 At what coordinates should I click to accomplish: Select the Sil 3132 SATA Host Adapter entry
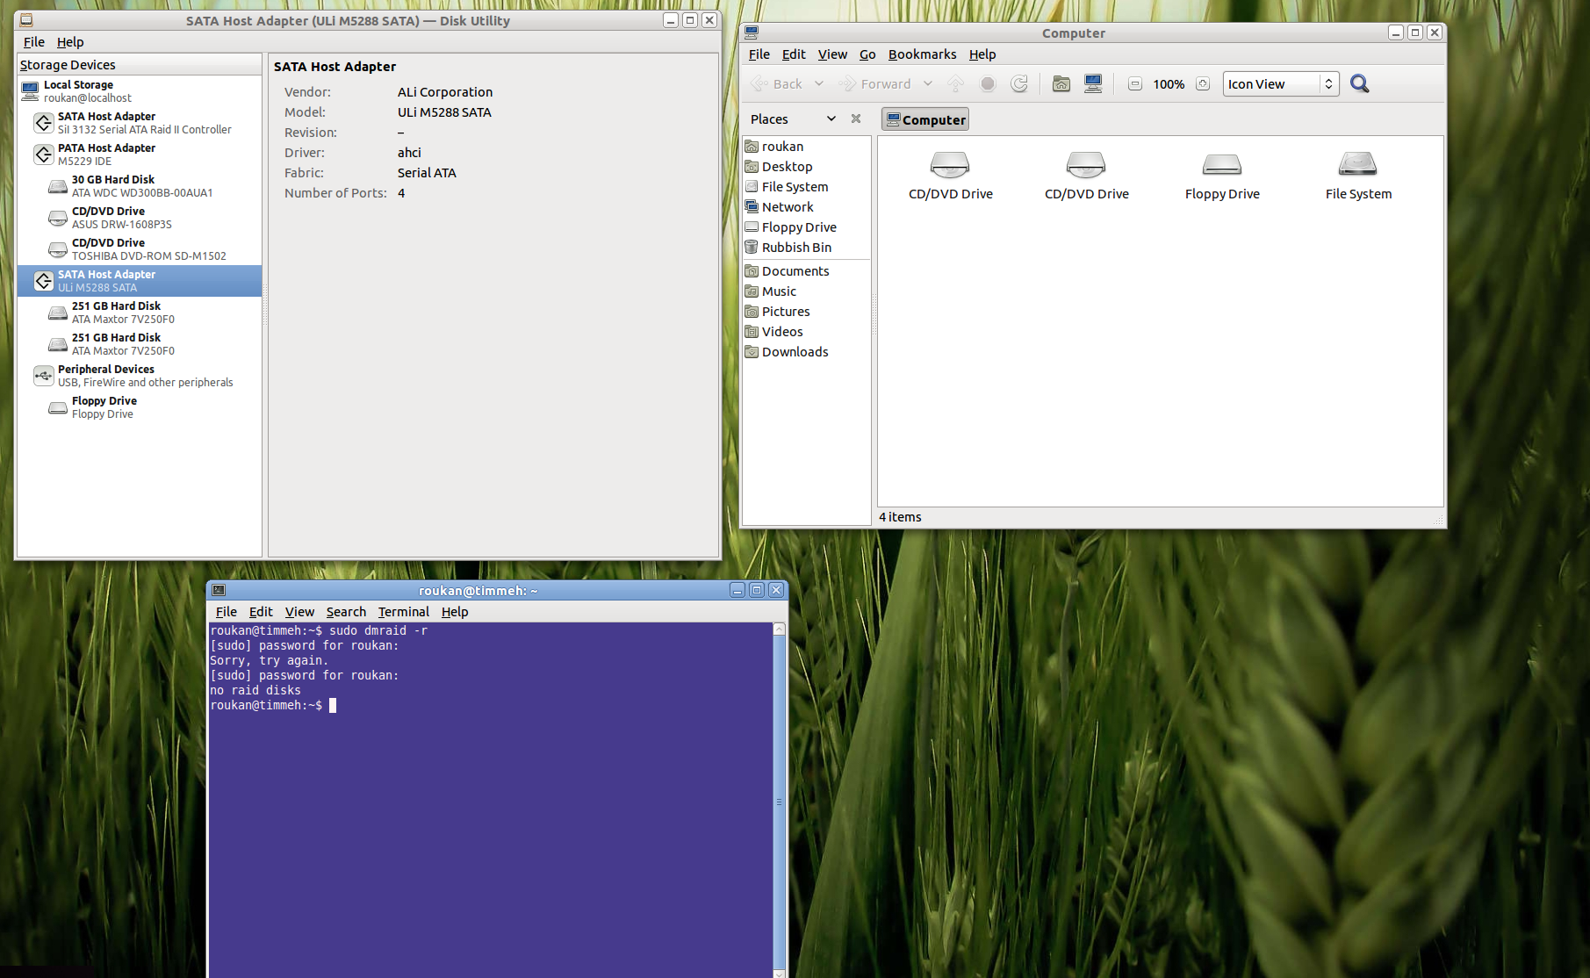point(140,123)
